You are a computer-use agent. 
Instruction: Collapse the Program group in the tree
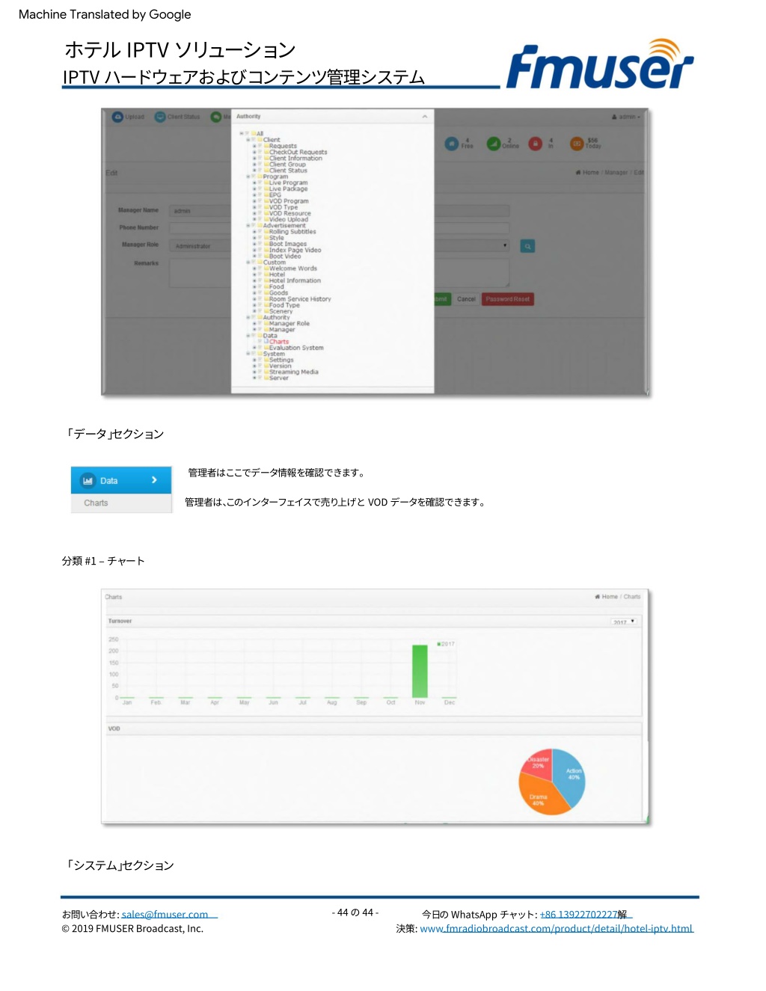248,177
